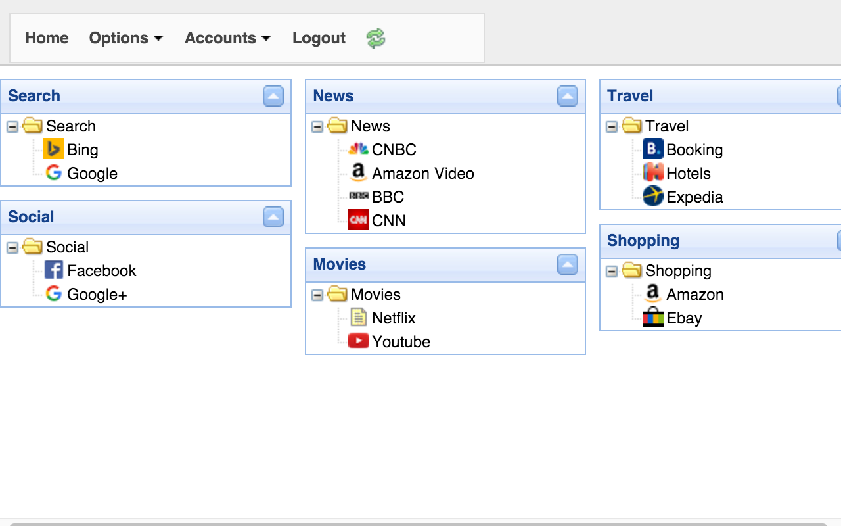Click the Logout link

[x=319, y=38]
